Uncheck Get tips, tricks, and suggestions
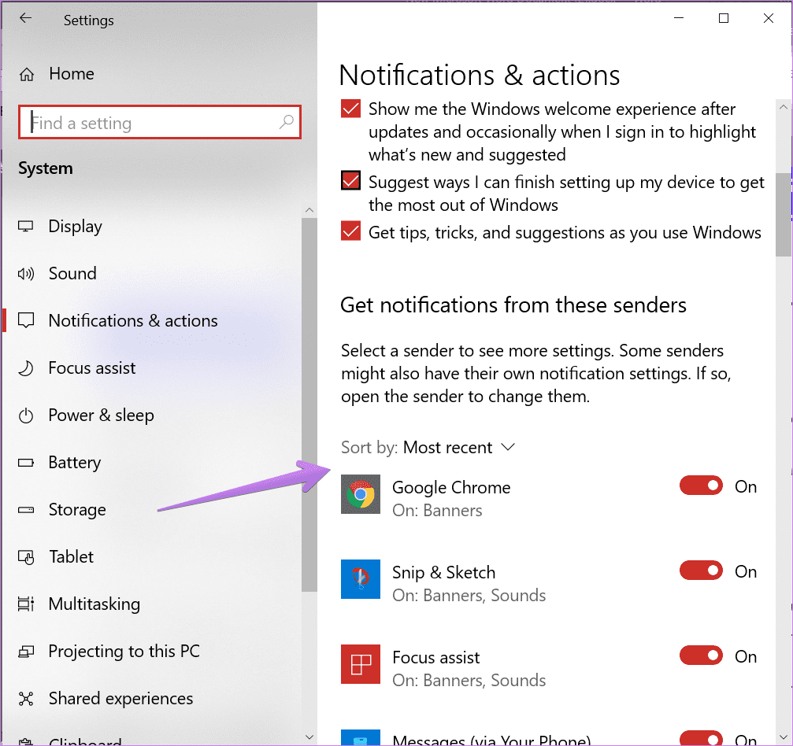Image resolution: width=793 pixels, height=746 pixels. [x=350, y=231]
